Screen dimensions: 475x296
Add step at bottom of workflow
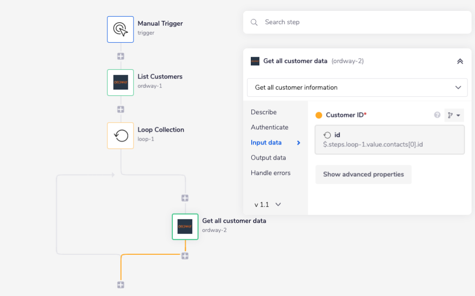[121, 285]
